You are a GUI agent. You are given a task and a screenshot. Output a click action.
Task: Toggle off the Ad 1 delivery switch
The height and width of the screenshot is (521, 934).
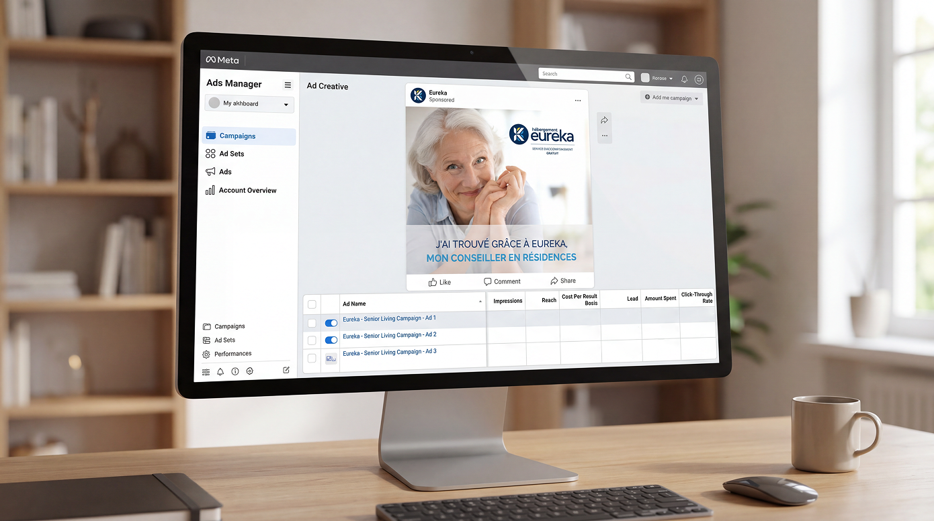[x=331, y=323]
